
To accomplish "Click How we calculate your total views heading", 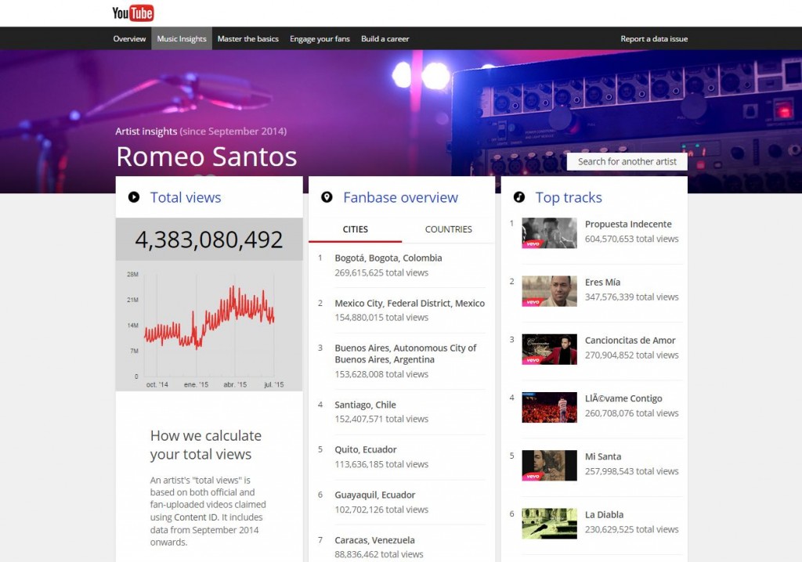I will click(x=206, y=445).
